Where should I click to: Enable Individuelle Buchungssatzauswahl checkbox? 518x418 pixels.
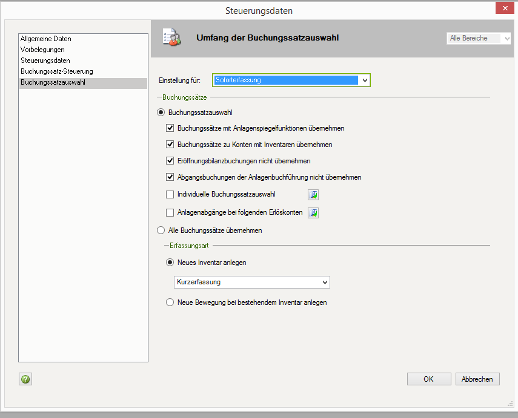coord(170,194)
